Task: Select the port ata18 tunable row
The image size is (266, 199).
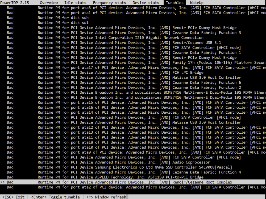Action: [x=133, y=142]
